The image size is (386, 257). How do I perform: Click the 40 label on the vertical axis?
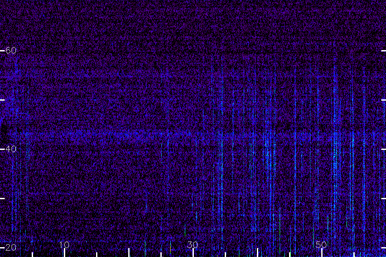[11, 149]
